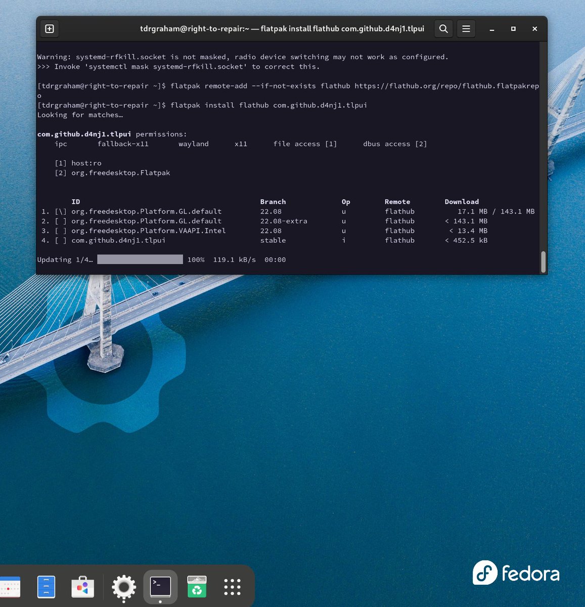This screenshot has width=585, height=607.
Task: Click the Updating 1/4 progress bar
Action: (x=140, y=259)
